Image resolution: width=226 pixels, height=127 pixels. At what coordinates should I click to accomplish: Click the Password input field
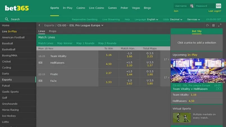205,6
